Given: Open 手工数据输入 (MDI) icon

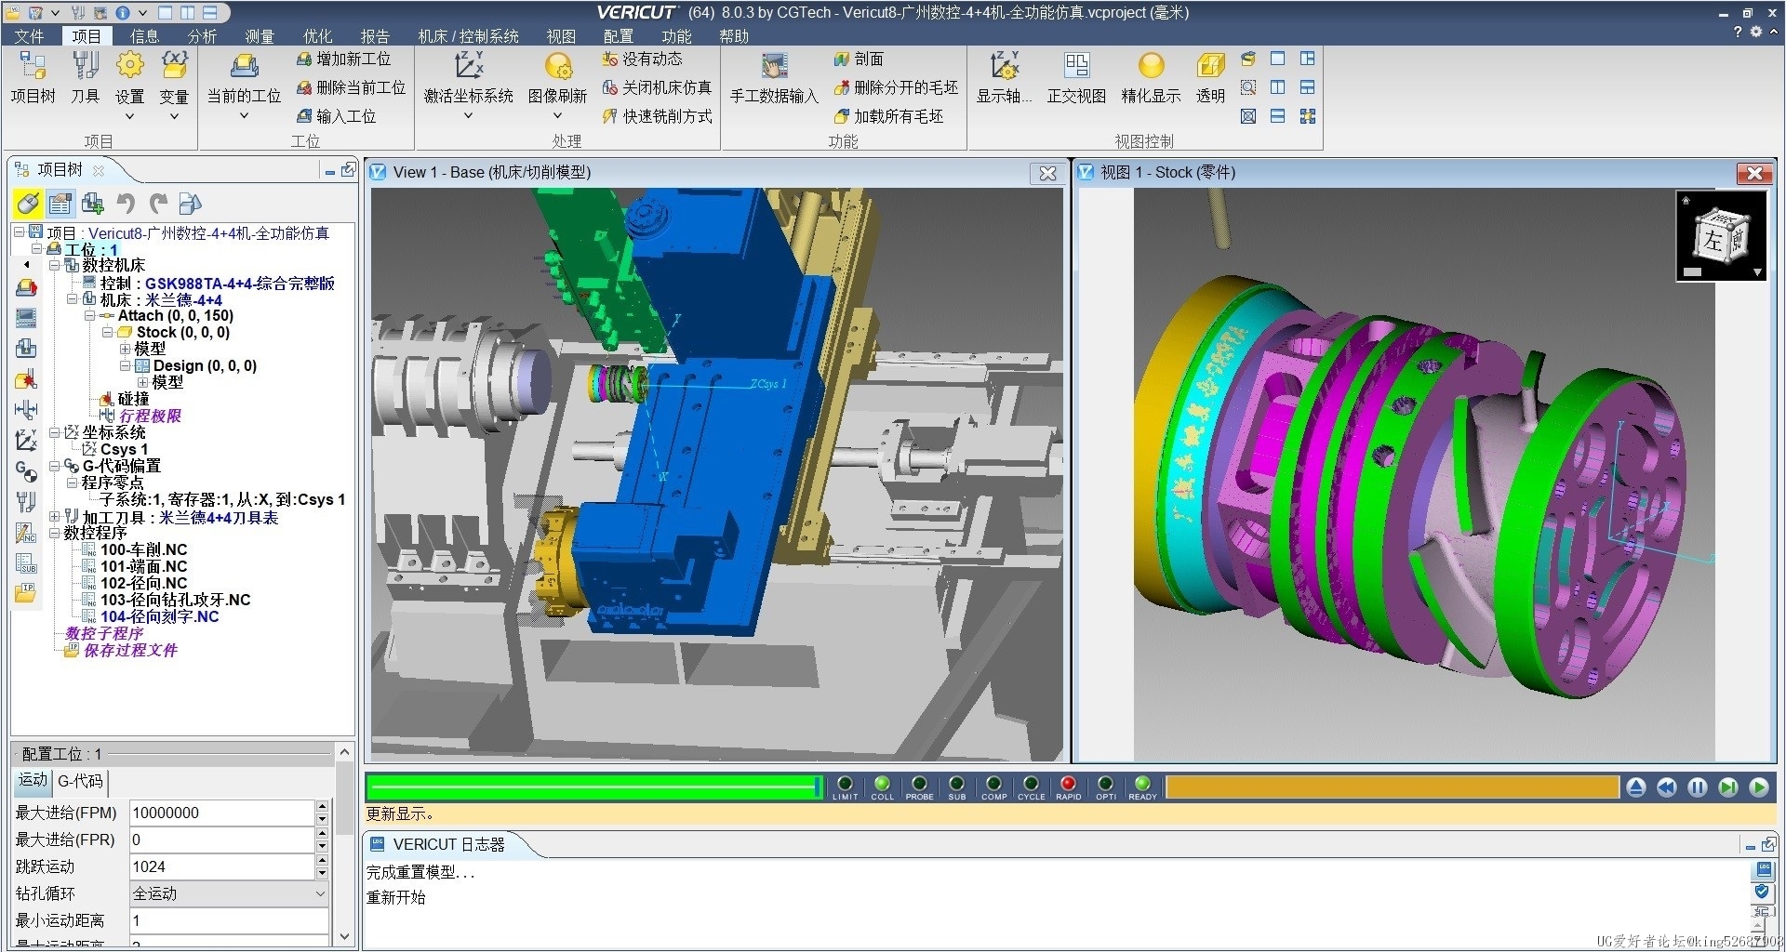Looking at the screenshot, I should tap(774, 76).
